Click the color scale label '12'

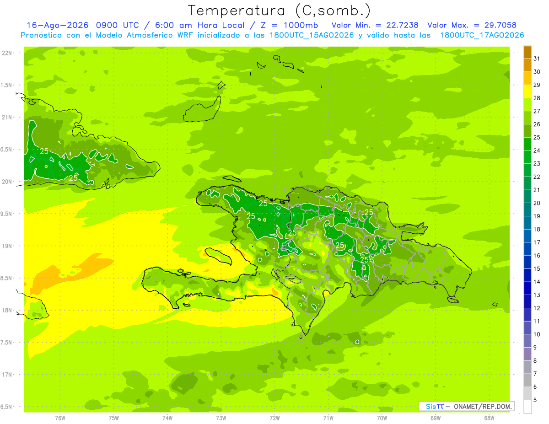click(x=537, y=308)
